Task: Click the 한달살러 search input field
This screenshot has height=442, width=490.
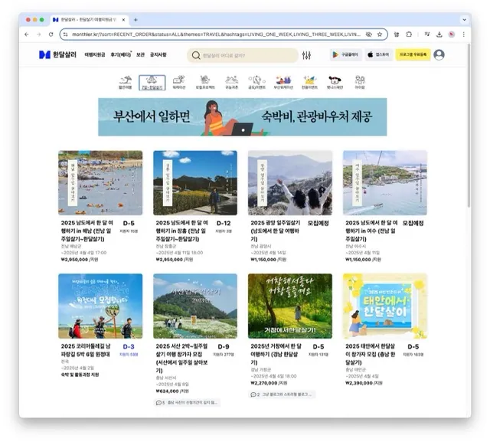Action: click(243, 55)
